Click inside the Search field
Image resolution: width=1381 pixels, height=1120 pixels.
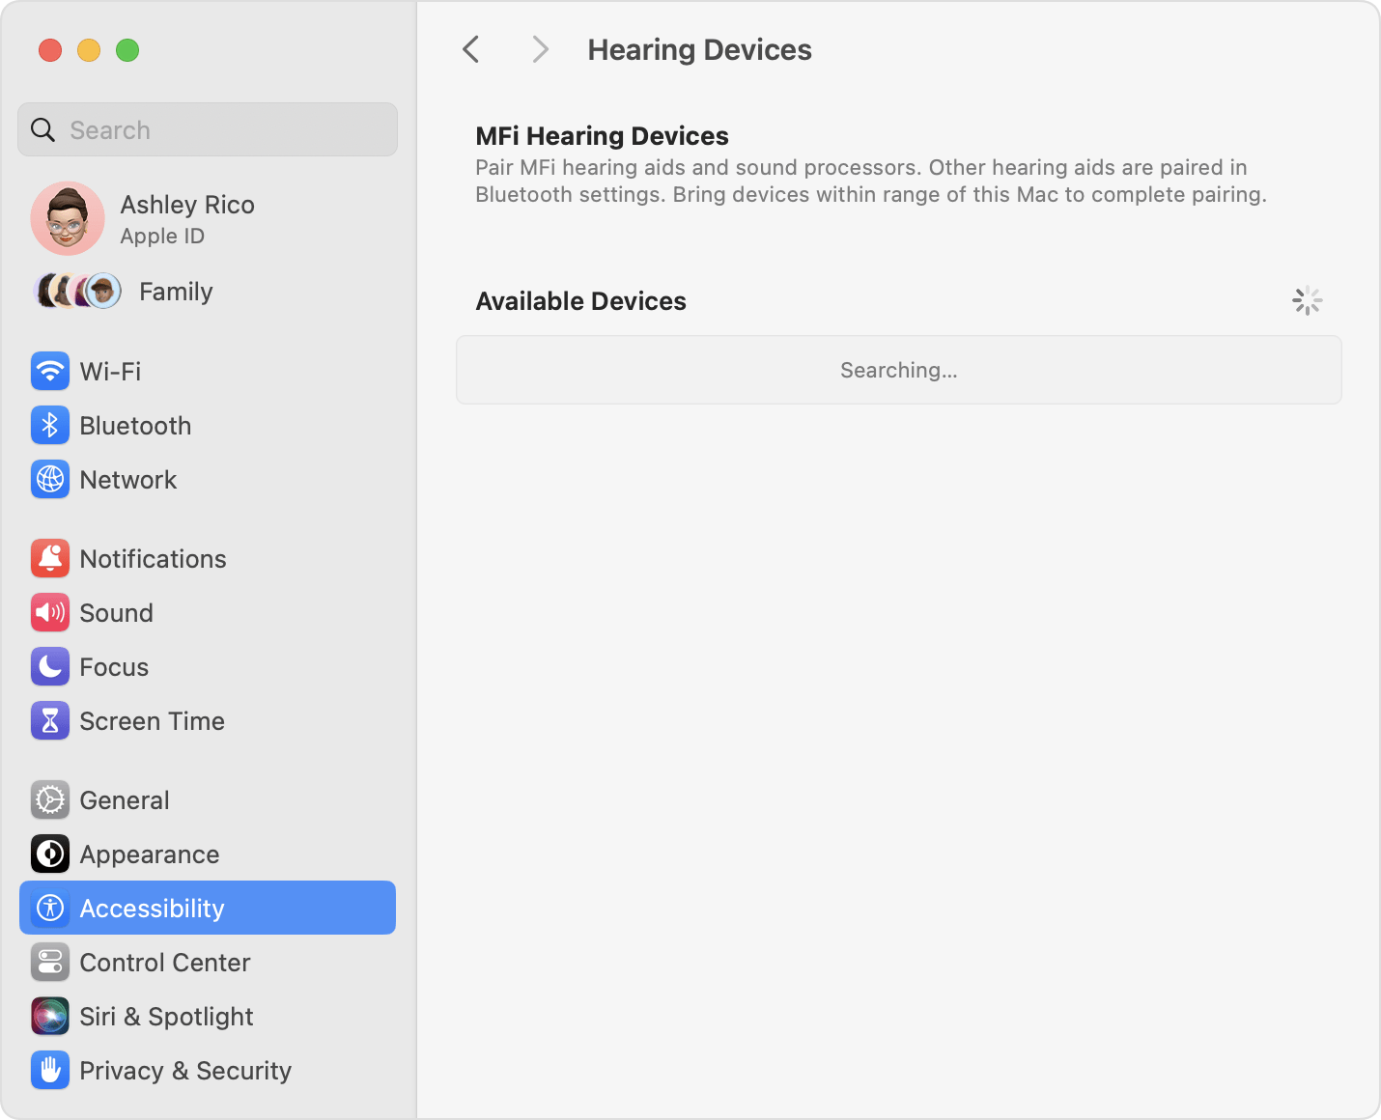click(207, 129)
